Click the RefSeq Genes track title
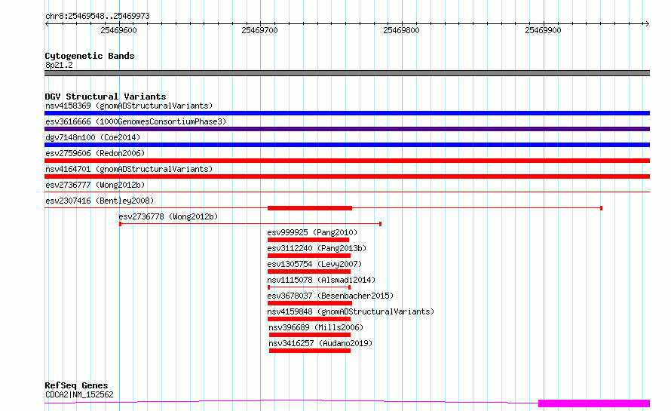The height and width of the screenshot is (411, 671). 76,385
